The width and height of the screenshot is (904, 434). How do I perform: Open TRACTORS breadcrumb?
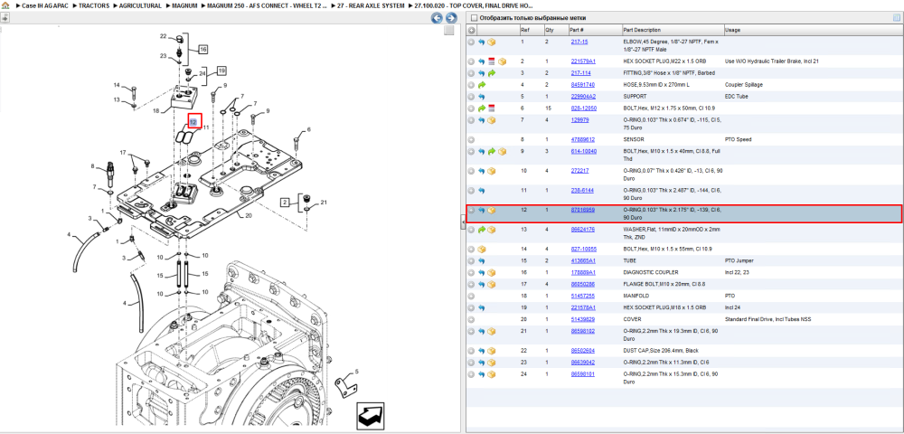[x=94, y=5]
